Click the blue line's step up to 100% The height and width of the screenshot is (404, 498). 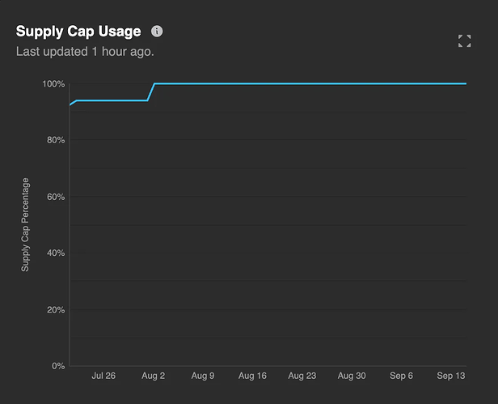[x=151, y=91]
